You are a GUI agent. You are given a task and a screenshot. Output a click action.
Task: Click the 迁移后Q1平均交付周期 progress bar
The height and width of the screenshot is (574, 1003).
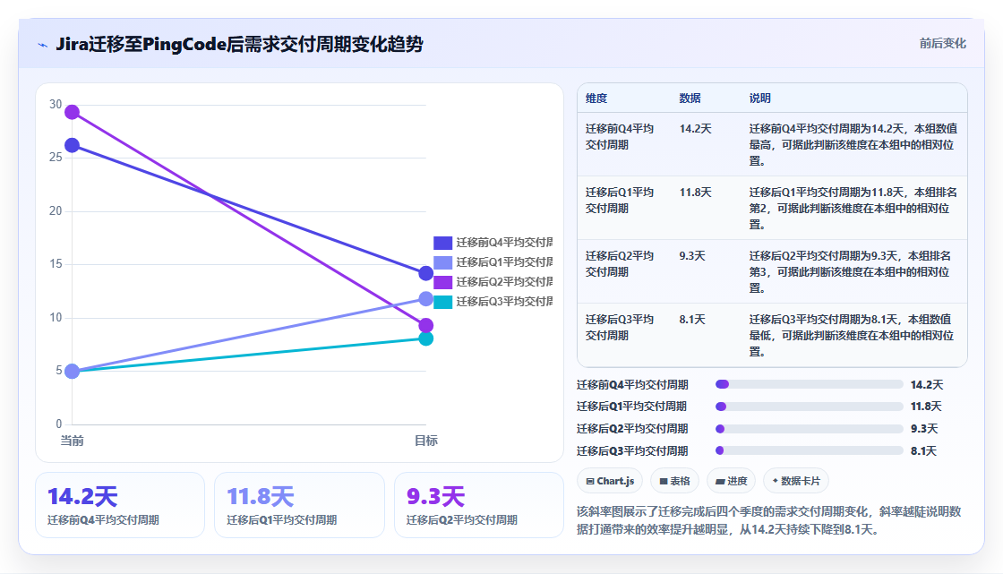(x=810, y=407)
